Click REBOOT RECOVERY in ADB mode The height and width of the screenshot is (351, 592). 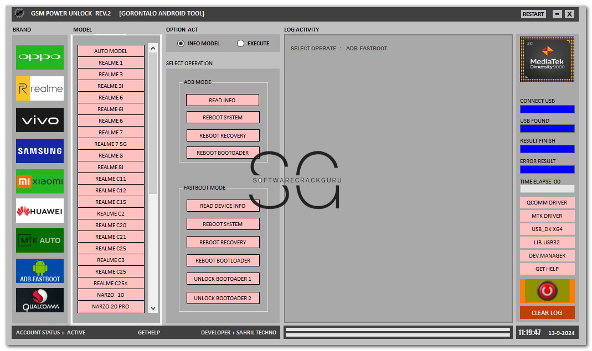[223, 136]
